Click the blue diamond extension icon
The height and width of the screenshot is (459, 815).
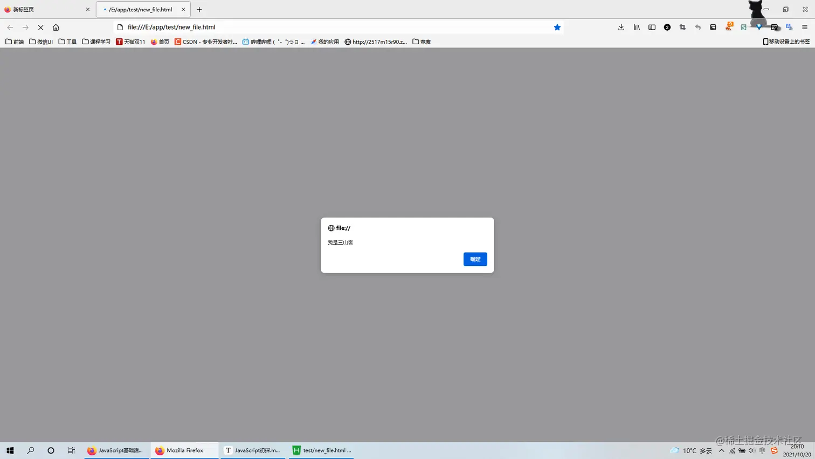click(759, 27)
